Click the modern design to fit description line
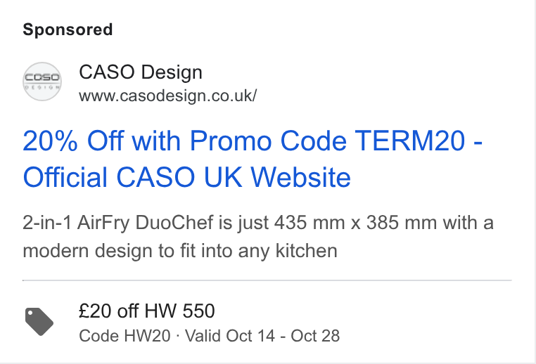536x364 pixels. click(x=180, y=251)
